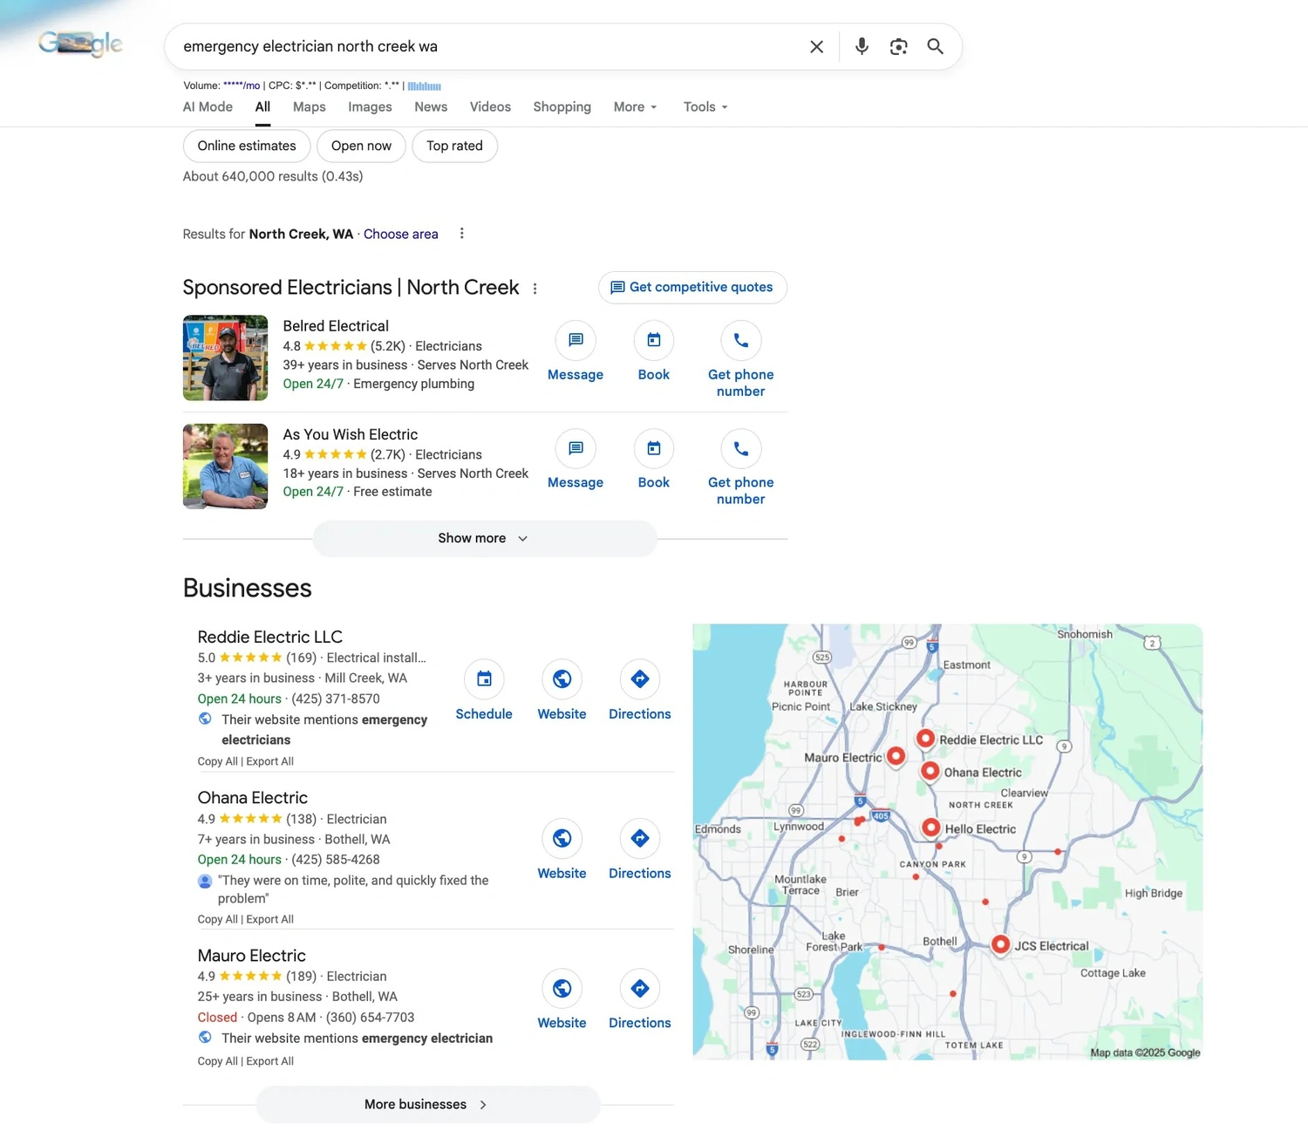Open the Ohana Electric business title
This screenshot has width=1308, height=1138.
[x=252, y=797]
